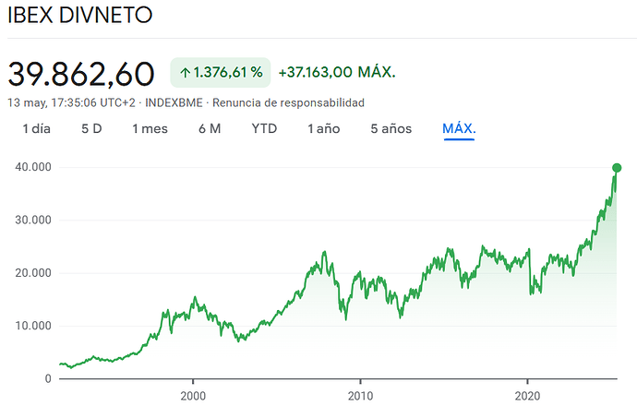Click the IBEX DIVNETO title
This screenshot has width=637, height=406.
click(80, 15)
